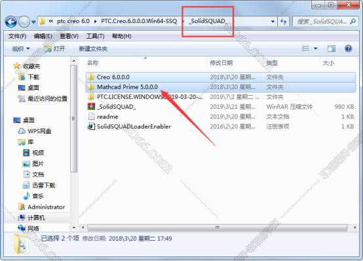Screen dimensions: 363x261
Task: Open 收藏夹 favorites star in sidebar
Action: tap(16, 66)
